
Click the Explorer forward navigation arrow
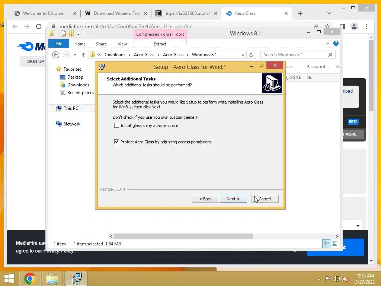tap(66, 55)
